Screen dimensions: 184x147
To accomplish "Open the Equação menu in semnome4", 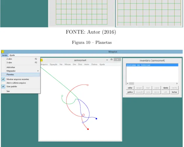I will (53, 64).
